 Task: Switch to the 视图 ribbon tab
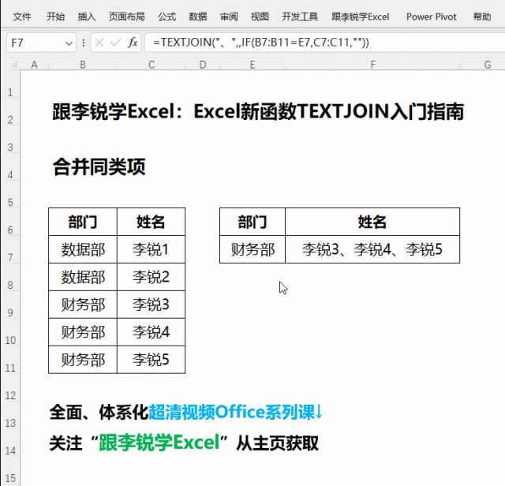click(260, 17)
